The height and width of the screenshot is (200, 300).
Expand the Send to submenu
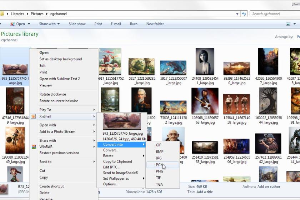(94, 162)
